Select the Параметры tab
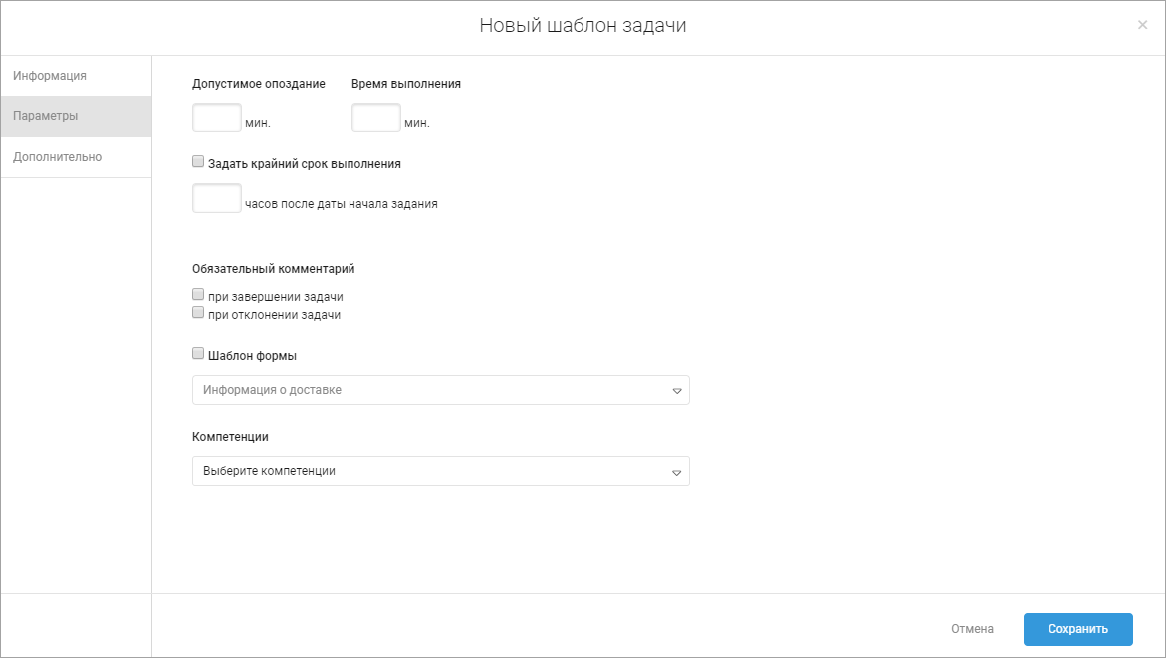Image resolution: width=1166 pixels, height=658 pixels. 46,116
